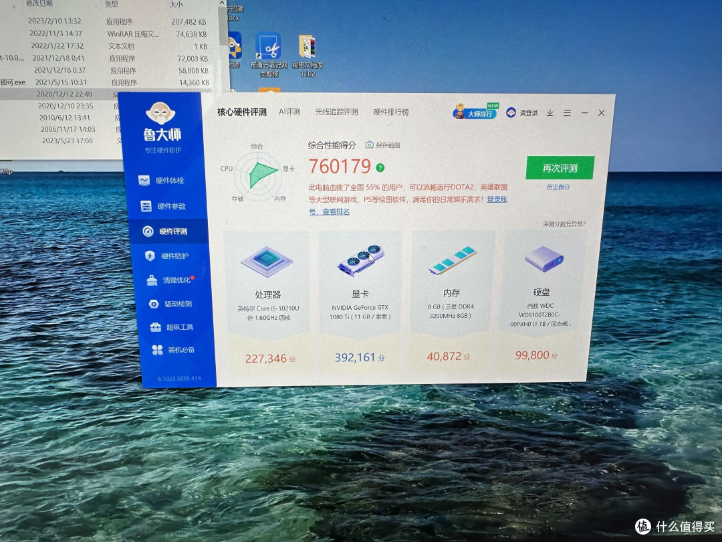The width and height of the screenshot is (722, 542).
Task: Switch to the 硬件排行榜 tab
Action: (x=391, y=112)
